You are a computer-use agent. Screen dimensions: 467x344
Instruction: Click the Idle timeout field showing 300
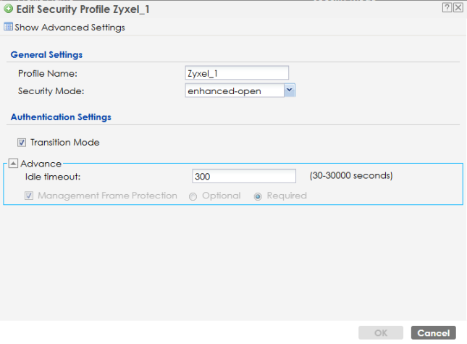(x=244, y=176)
